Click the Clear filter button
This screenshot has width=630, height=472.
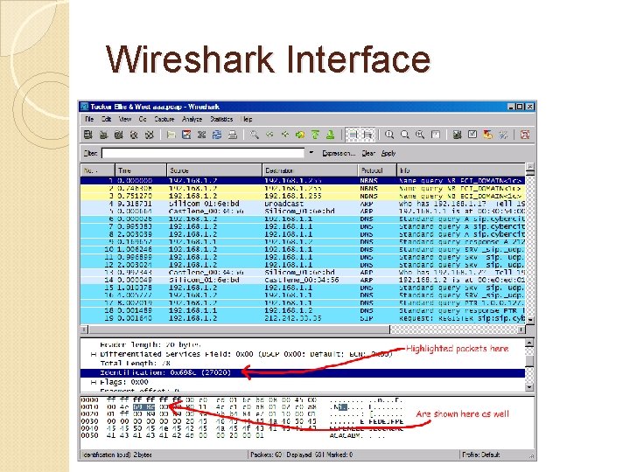point(368,153)
